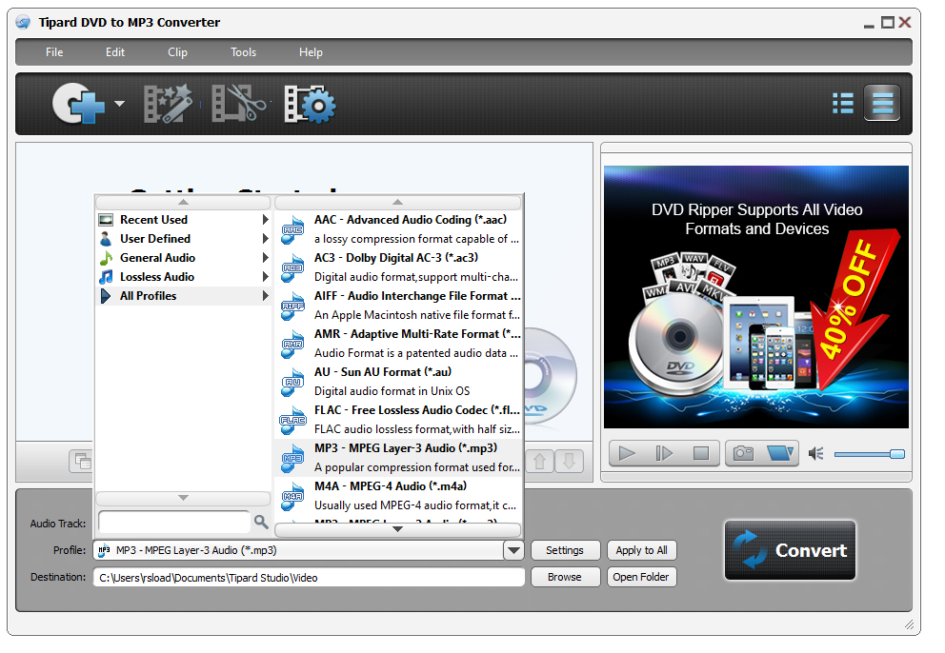Click the Profile field showing MP3
The width and height of the screenshot is (945, 653).
[x=298, y=550]
